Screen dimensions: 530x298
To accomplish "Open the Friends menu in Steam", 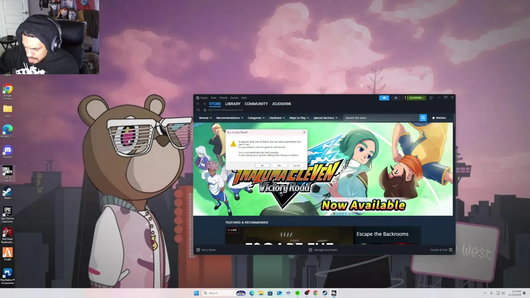I will point(223,98).
